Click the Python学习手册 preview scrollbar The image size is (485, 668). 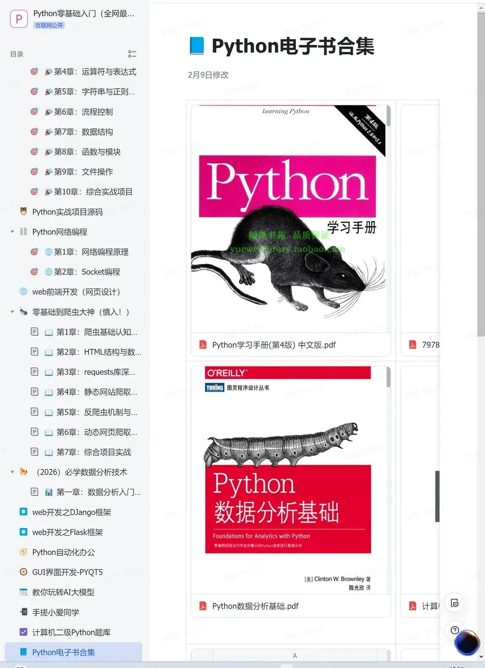388,116
